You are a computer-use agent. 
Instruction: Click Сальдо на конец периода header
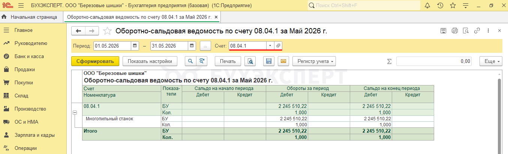(x=392, y=88)
